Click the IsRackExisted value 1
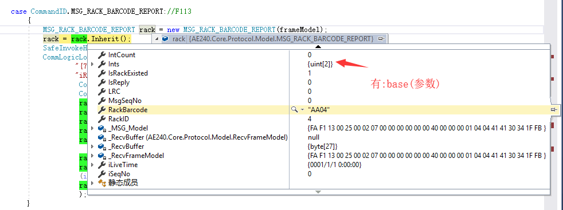The height and width of the screenshot is (210, 563). 310,73
